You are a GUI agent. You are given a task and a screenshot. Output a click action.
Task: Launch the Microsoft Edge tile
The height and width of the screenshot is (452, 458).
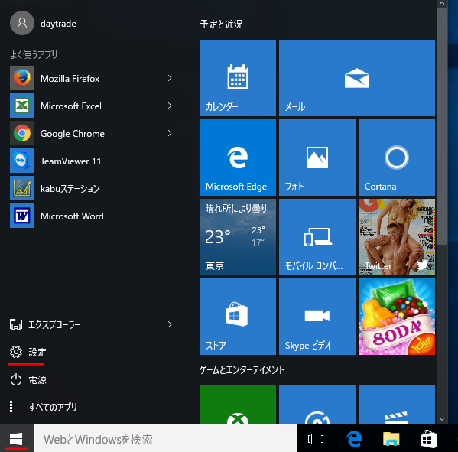coord(238,158)
